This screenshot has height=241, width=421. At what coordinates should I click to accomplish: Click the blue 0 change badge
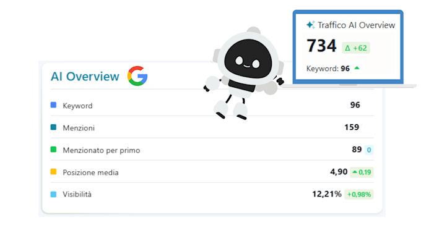tap(369, 150)
